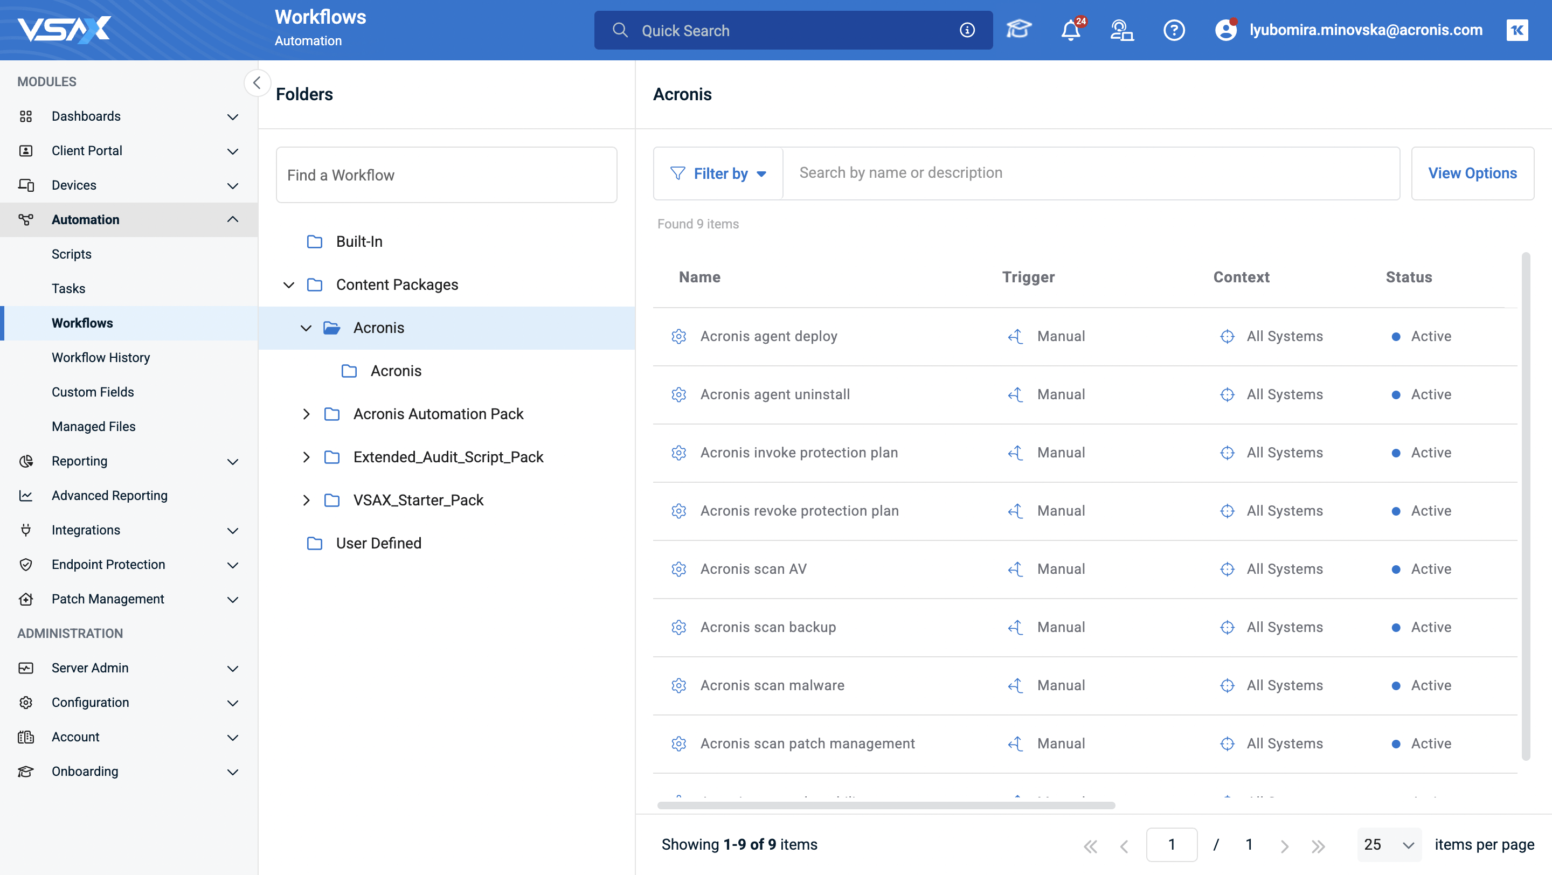The height and width of the screenshot is (875, 1552).
Task: Click the Find a Workflow search field
Action: (x=446, y=175)
